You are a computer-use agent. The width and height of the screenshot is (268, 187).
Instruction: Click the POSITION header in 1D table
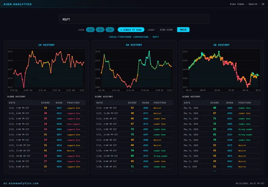[245, 103]
